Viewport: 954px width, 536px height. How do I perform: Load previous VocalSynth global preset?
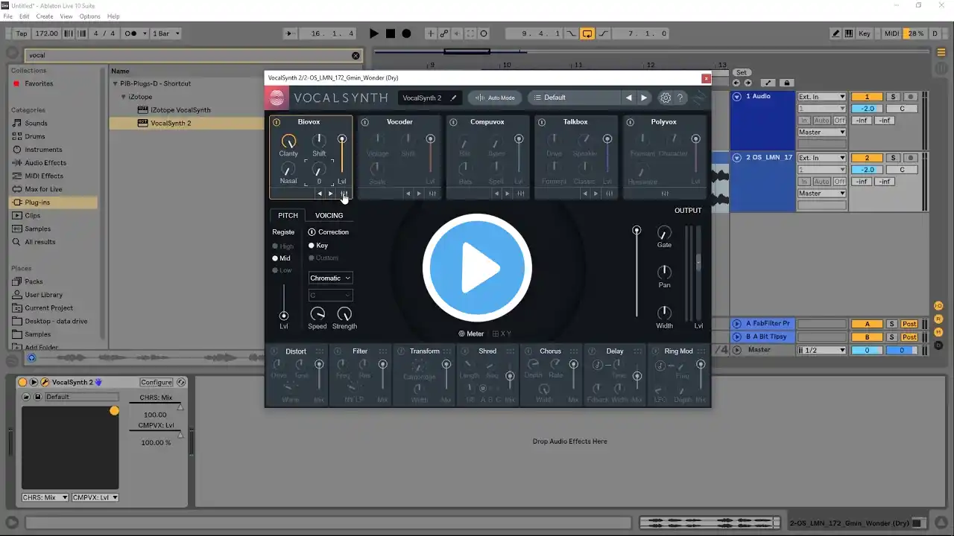point(628,98)
